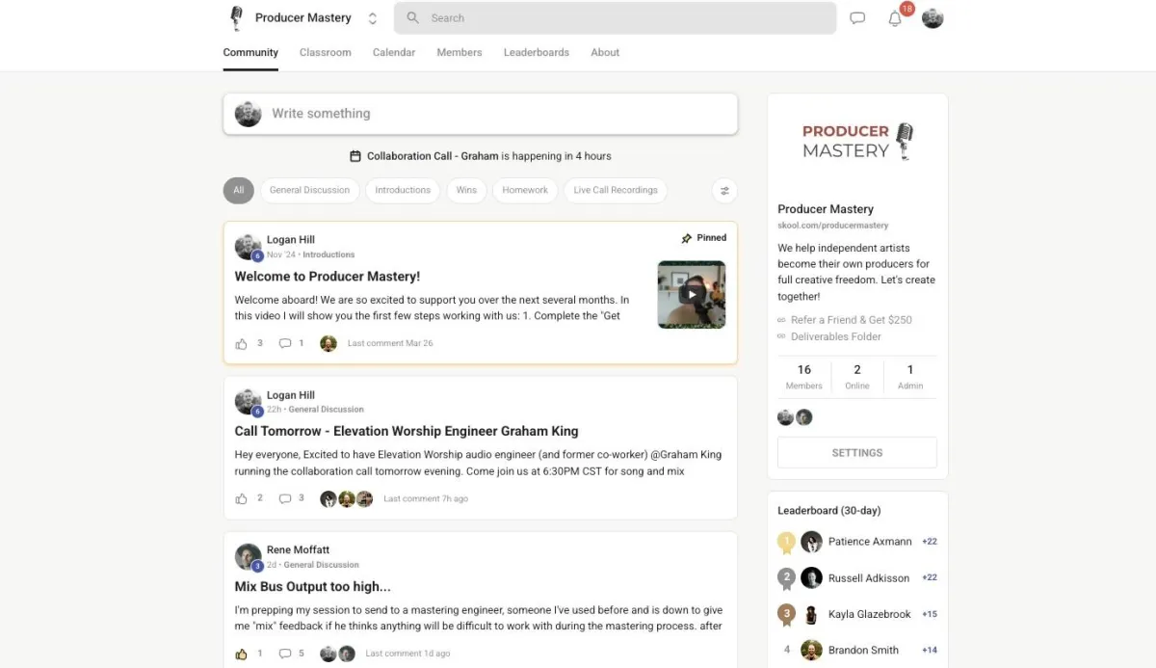Click Logan Hill's avatar on pinned post

pos(248,247)
